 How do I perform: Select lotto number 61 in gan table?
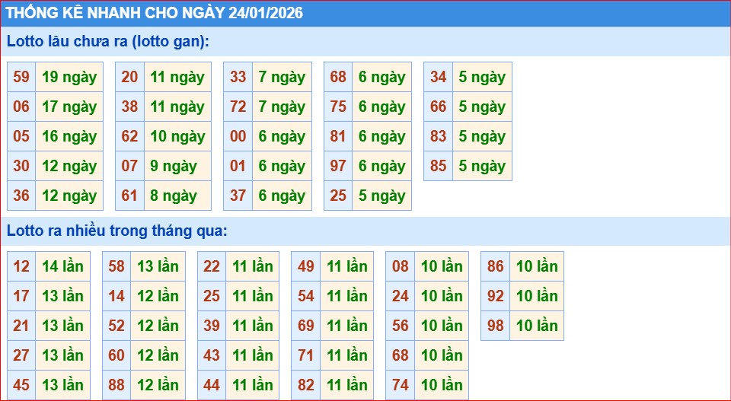(x=129, y=196)
